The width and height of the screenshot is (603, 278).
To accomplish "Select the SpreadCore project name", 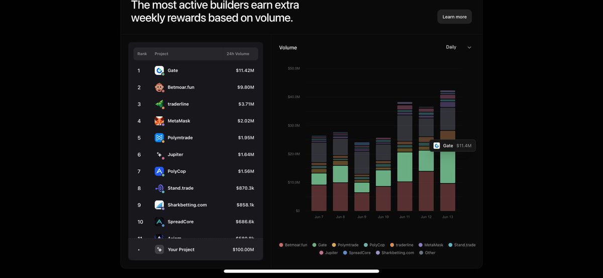I will tap(180, 222).
